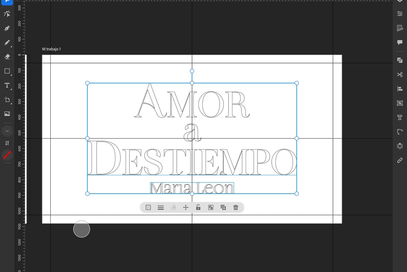This screenshot has width=407, height=272.
Task: Select the blue Selection arrow tool
Action: point(7,2)
